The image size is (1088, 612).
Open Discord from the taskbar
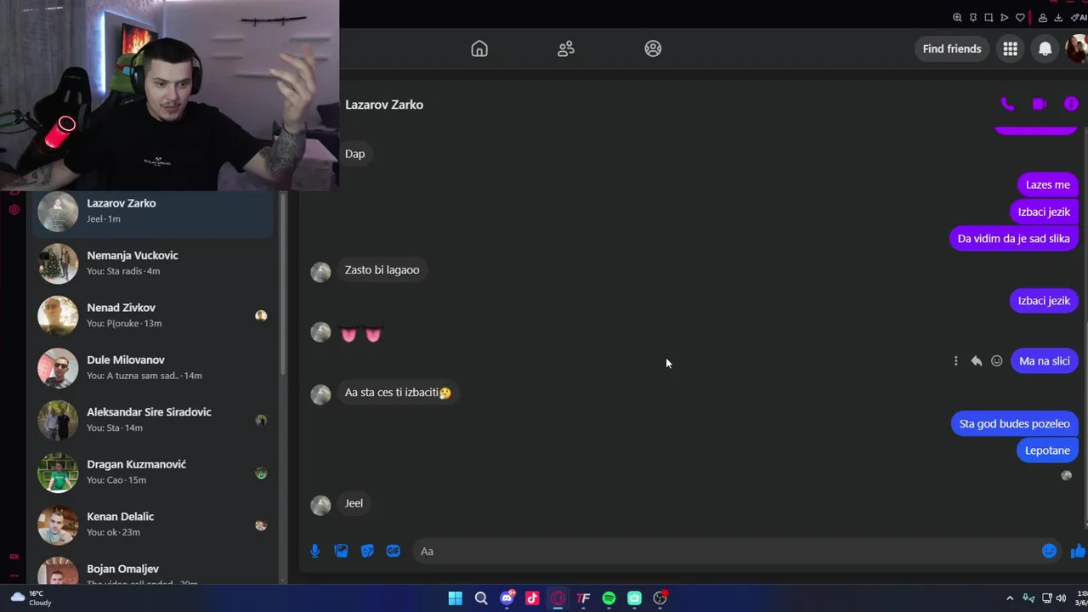pos(507,598)
